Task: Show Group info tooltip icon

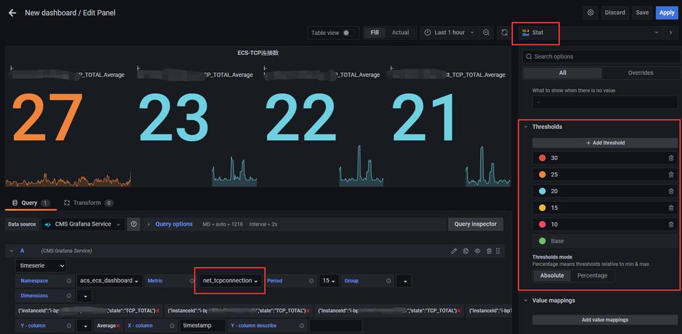Action: 389,281
